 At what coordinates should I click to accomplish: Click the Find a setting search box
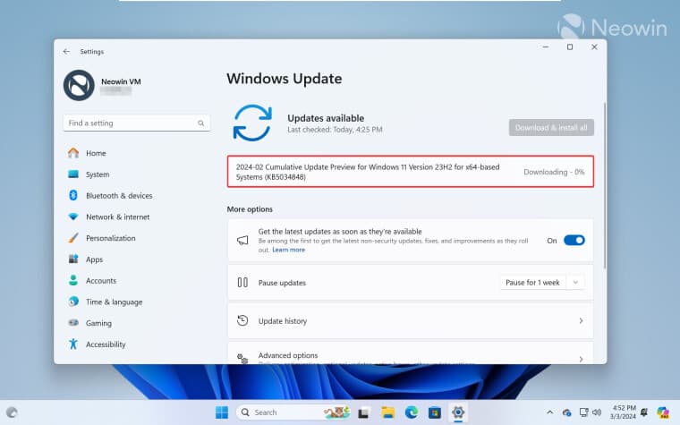[137, 123]
